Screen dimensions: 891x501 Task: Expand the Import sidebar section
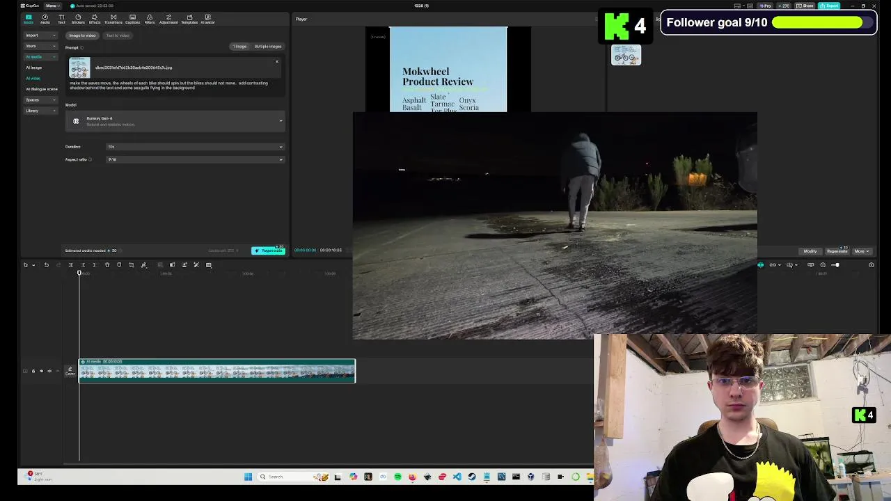41,35
